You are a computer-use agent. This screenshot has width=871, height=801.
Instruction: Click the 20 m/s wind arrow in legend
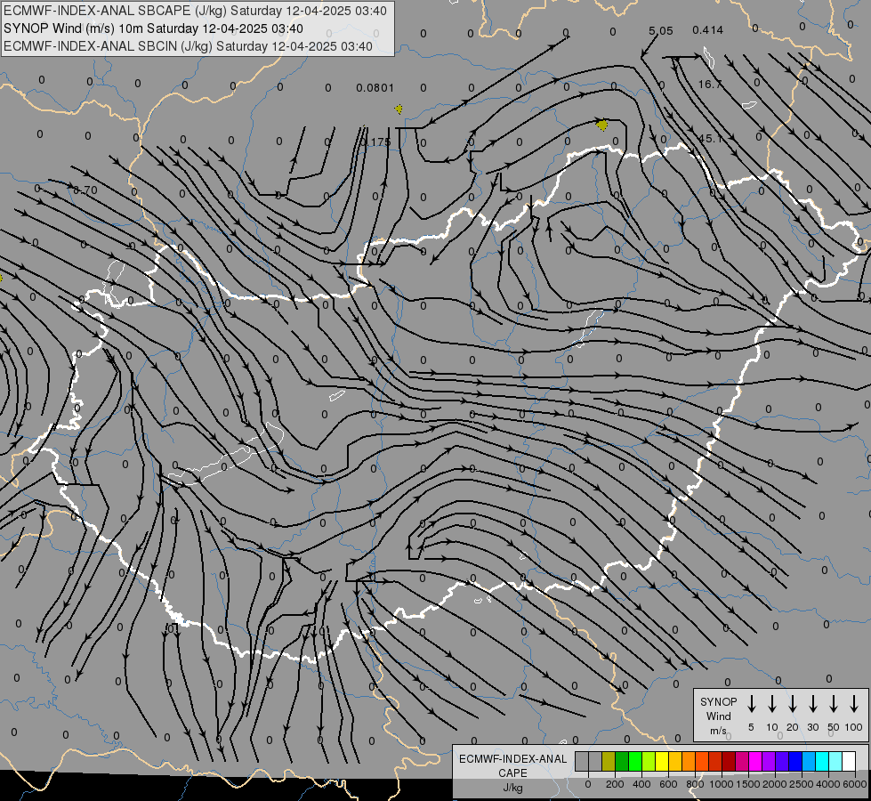pyautogui.click(x=793, y=704)
